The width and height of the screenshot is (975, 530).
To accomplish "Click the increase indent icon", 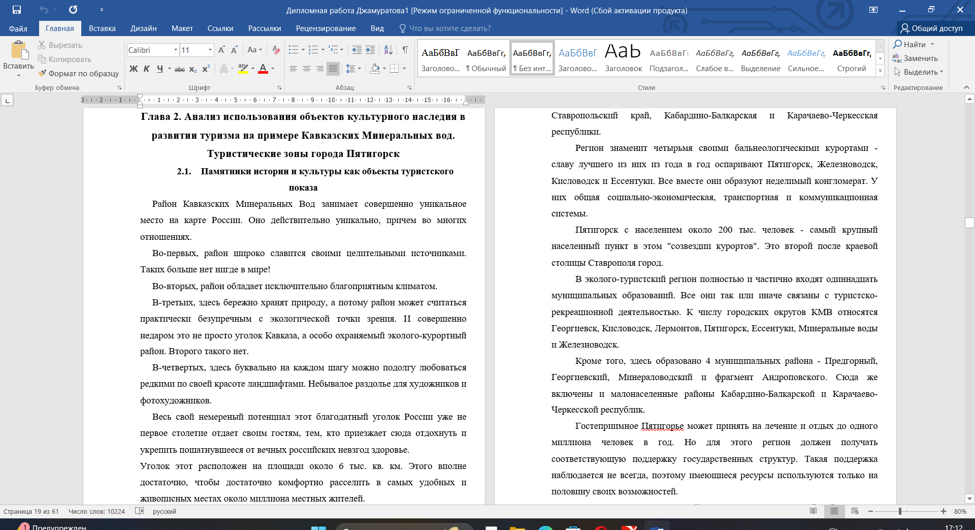I will coord(370,50).
